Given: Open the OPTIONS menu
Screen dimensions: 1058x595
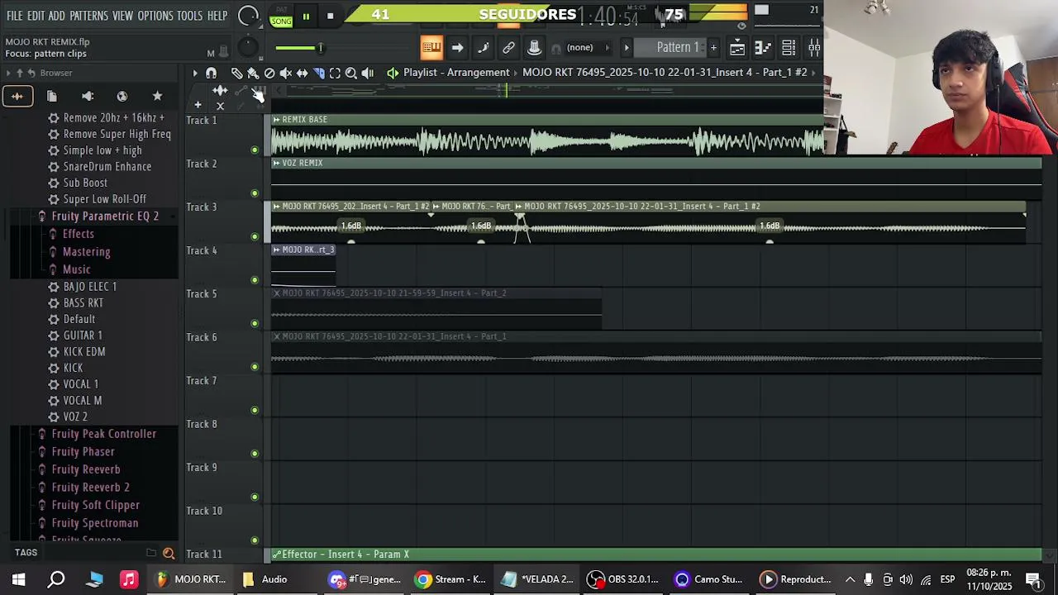Looking at the screenshot, I should coord(155,16).
